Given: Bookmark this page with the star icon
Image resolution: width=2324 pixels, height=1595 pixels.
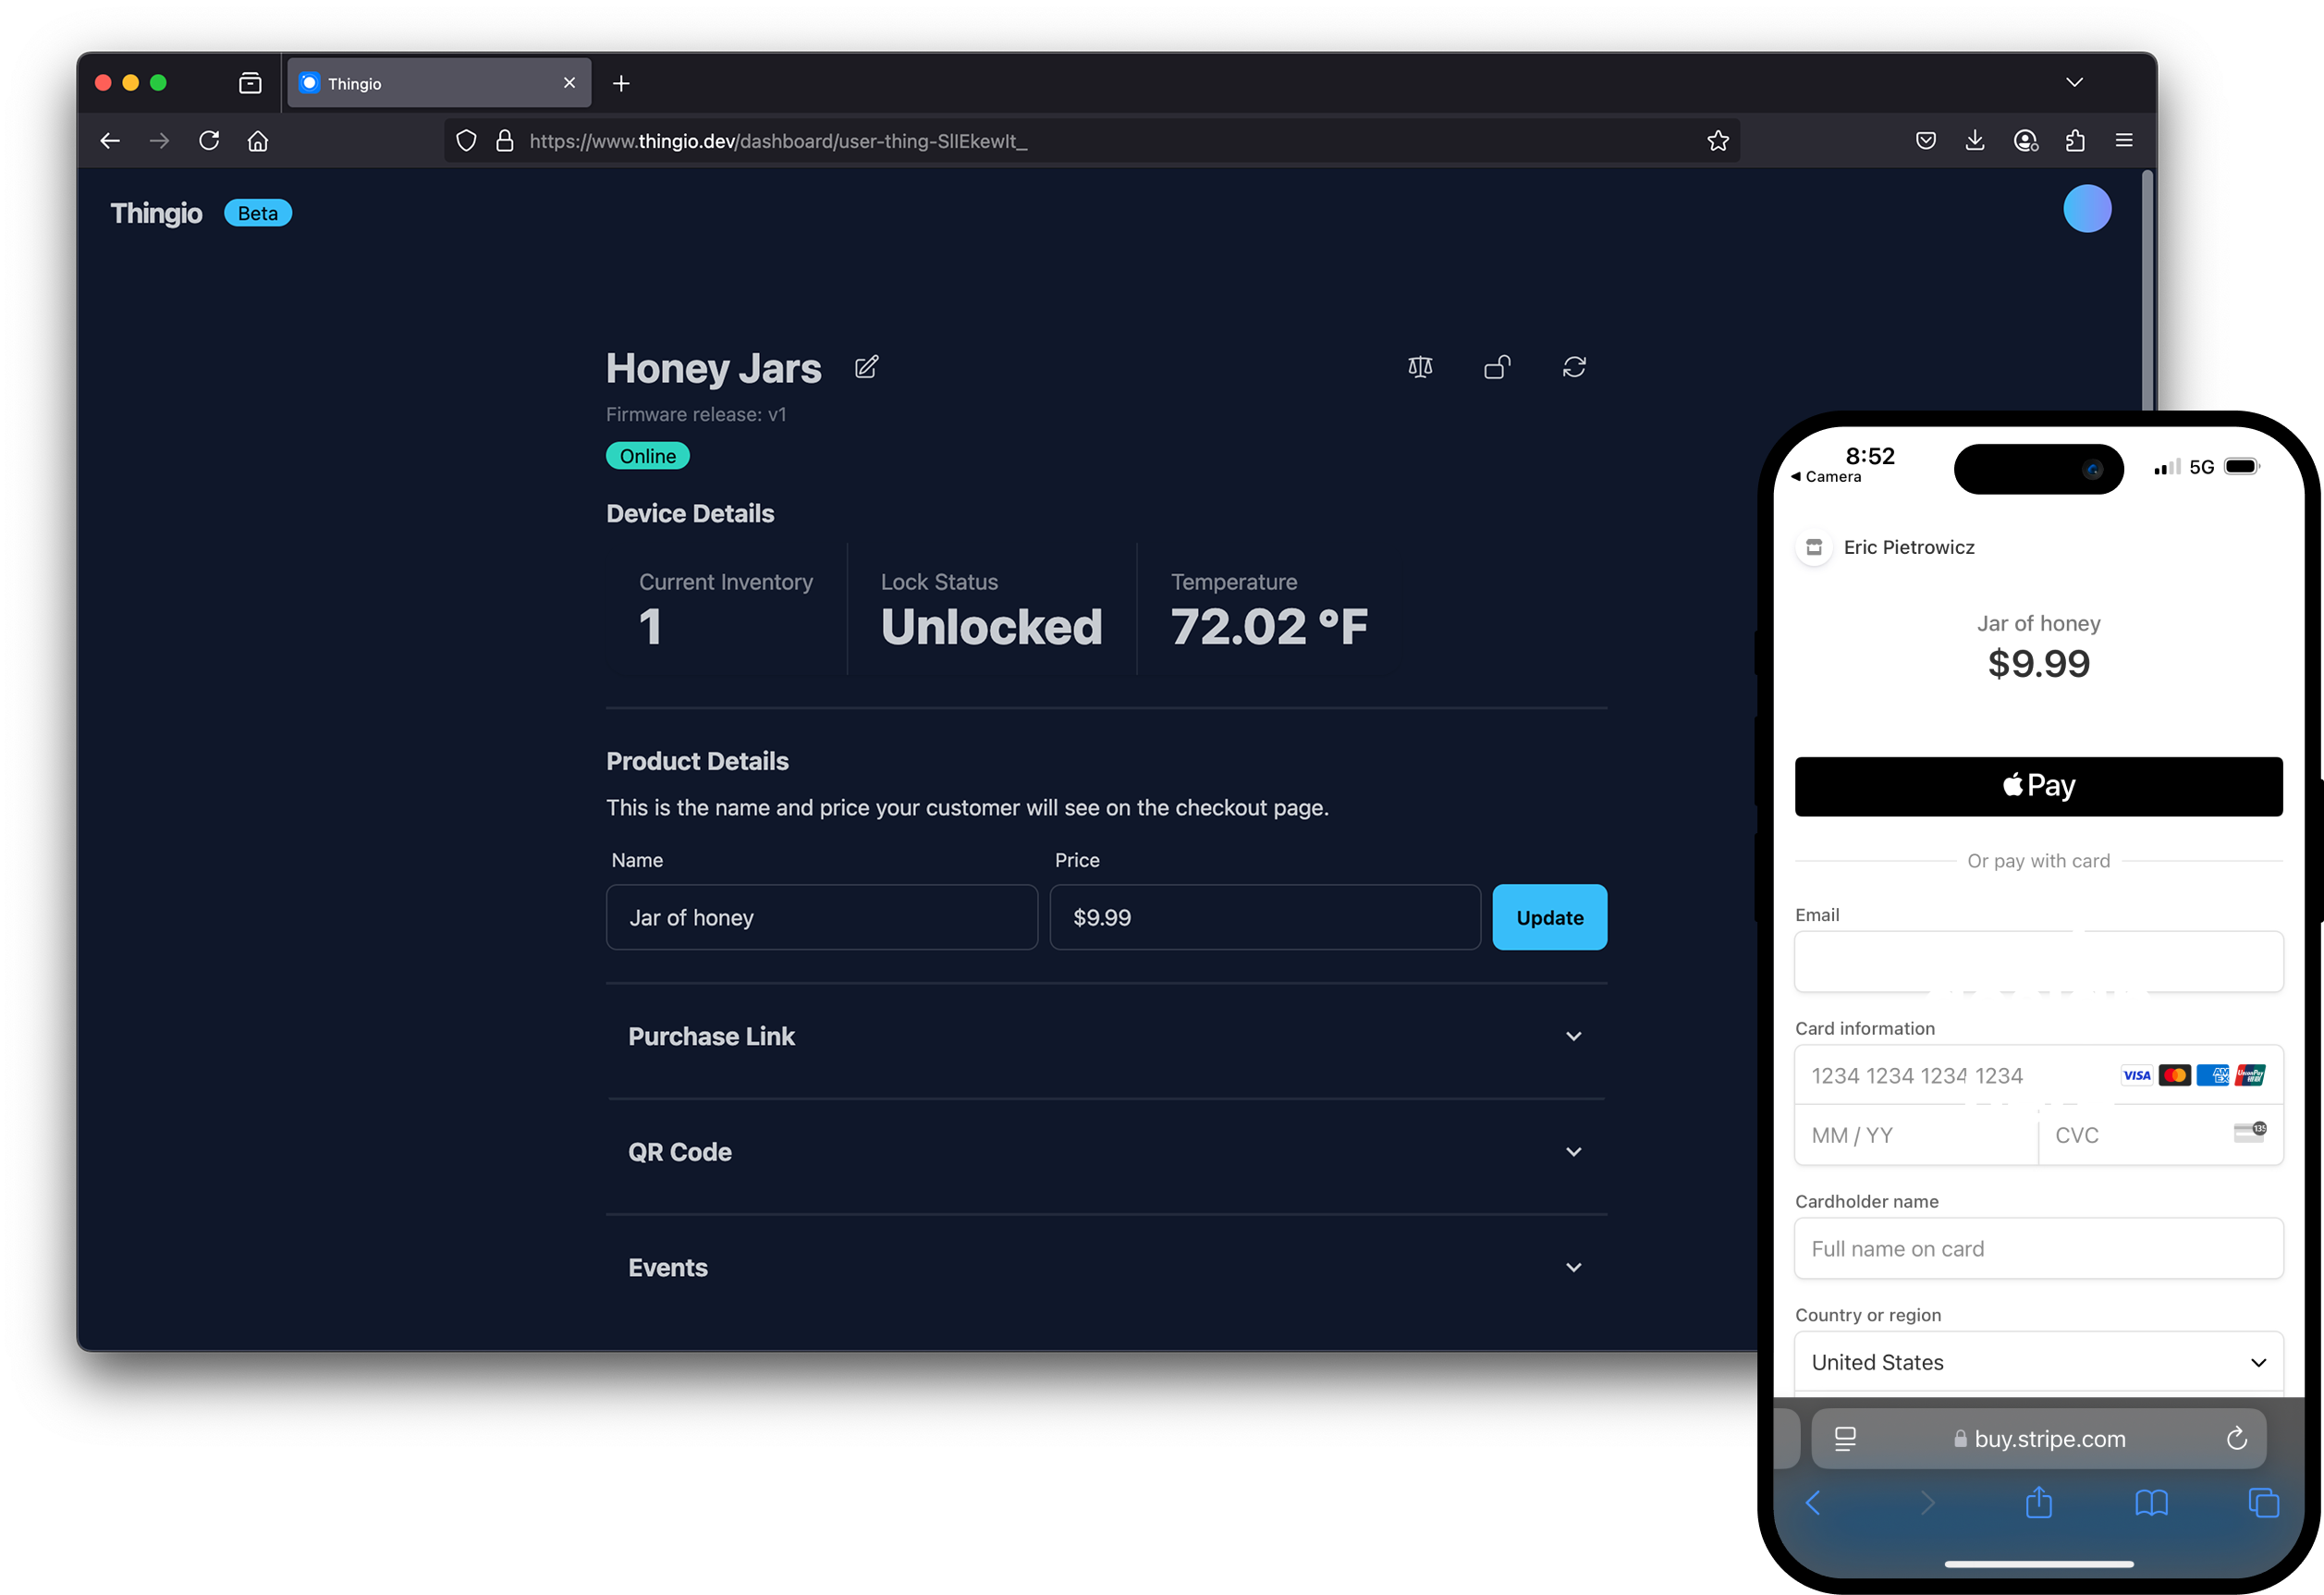Looking at the screenshot, I should point(1718,141).
